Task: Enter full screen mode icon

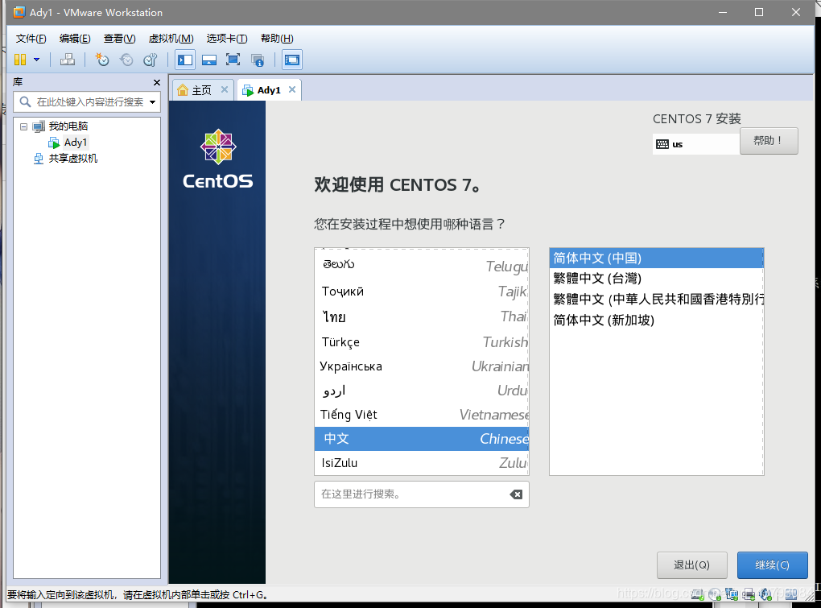Action: click(233, 60)
